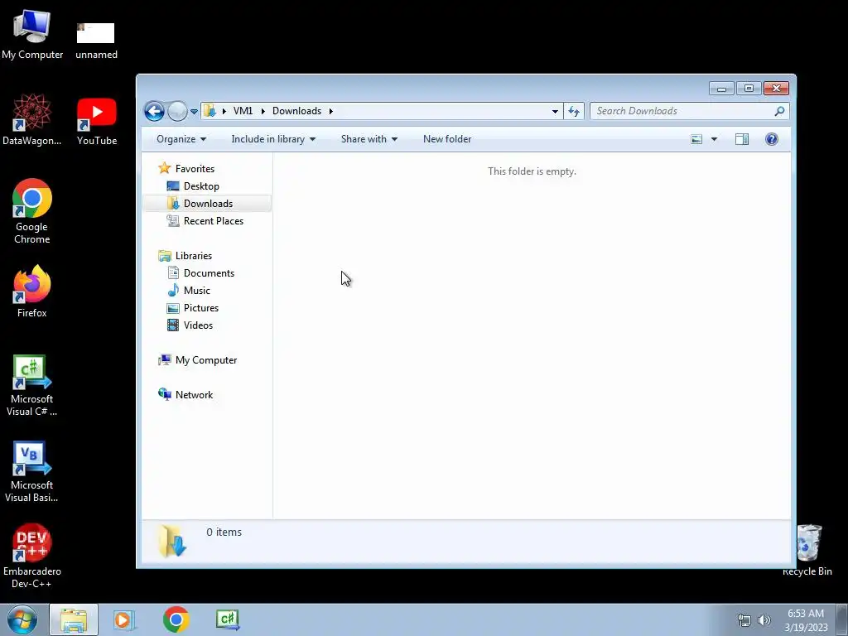Open the address bar history dropdown
This screenshot has height=636, width=848.
click(555, 112)
